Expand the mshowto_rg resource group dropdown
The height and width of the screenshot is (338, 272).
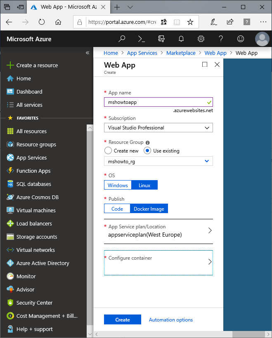tap(158, 162)
